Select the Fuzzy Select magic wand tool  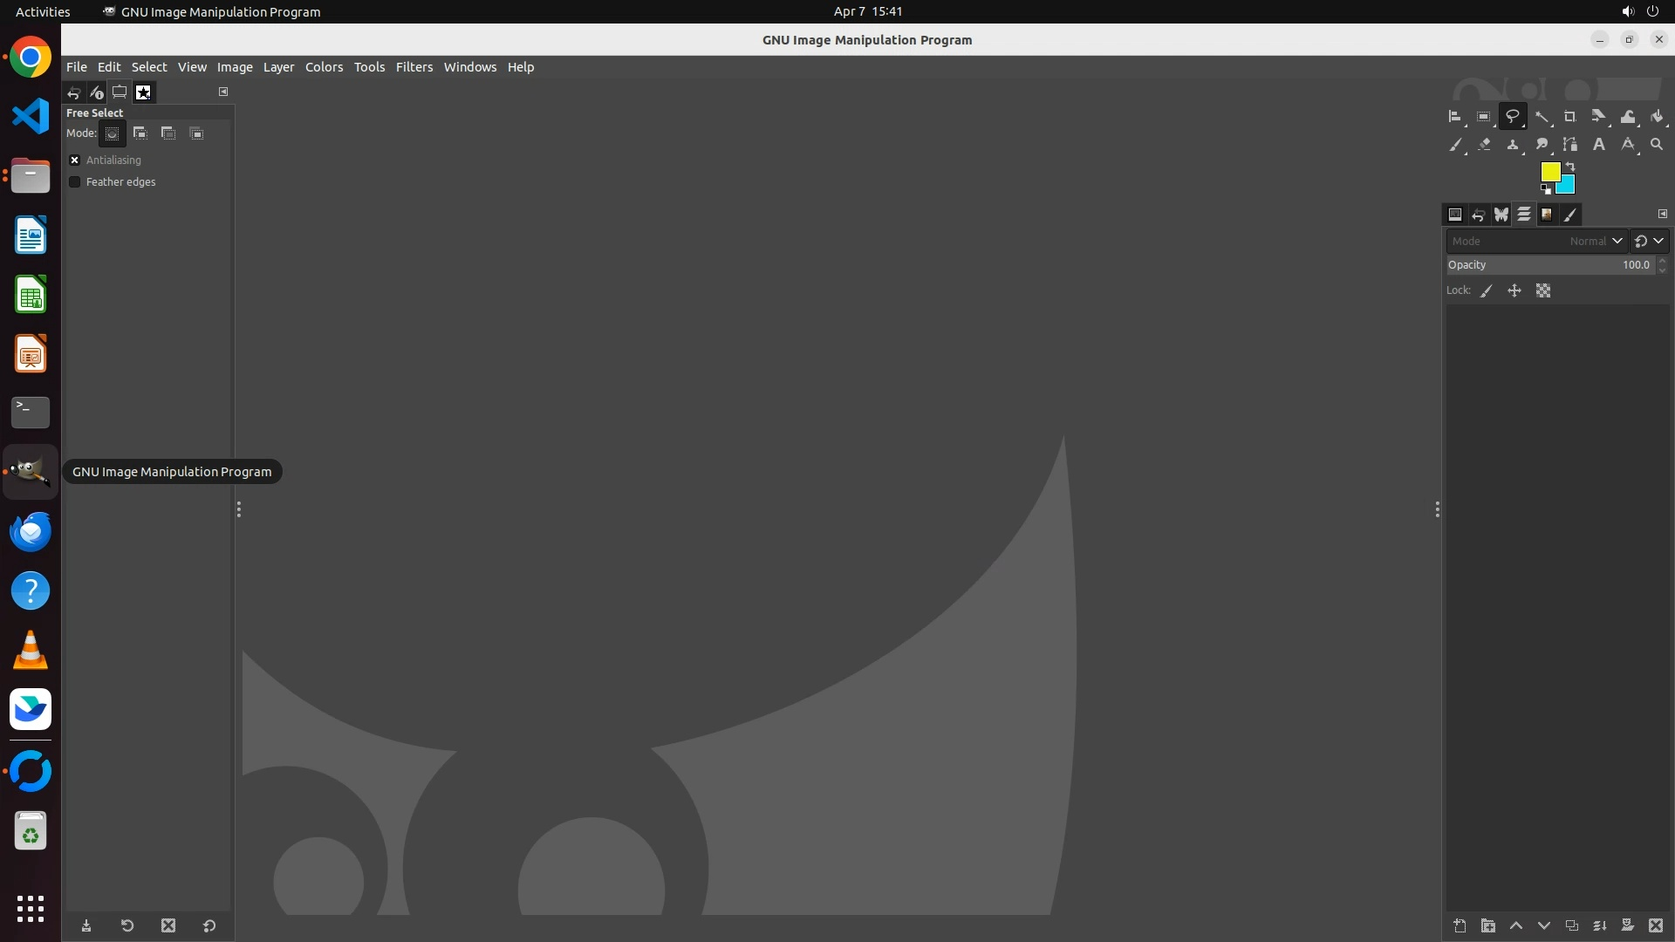pyautogui.click(x=1542, y=117)
